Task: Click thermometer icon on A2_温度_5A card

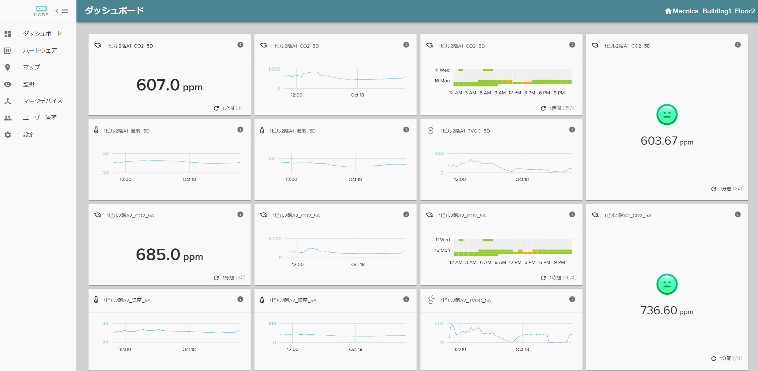Action: pos(96,300)
